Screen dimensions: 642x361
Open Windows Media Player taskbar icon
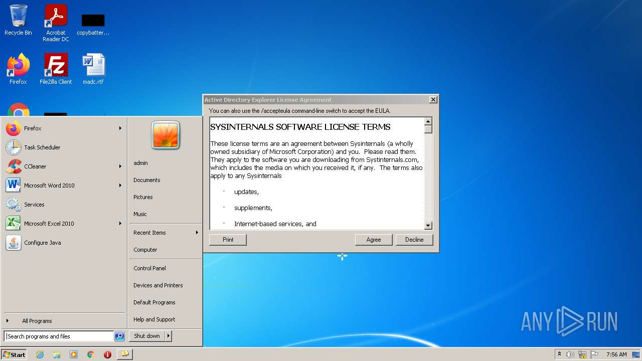coord(74,354)
